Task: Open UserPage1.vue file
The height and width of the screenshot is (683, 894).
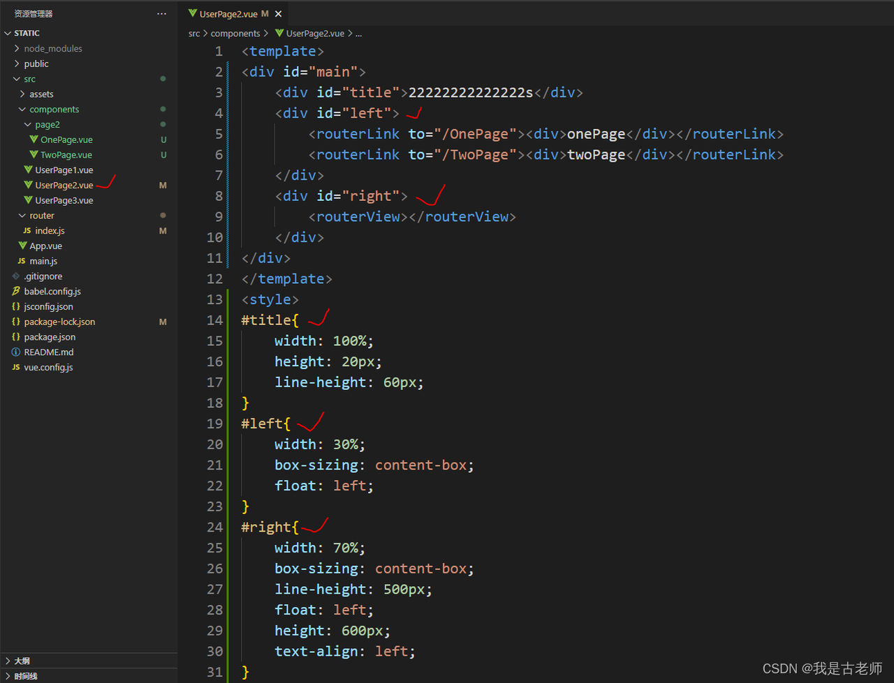Action: tap(64, 170)
